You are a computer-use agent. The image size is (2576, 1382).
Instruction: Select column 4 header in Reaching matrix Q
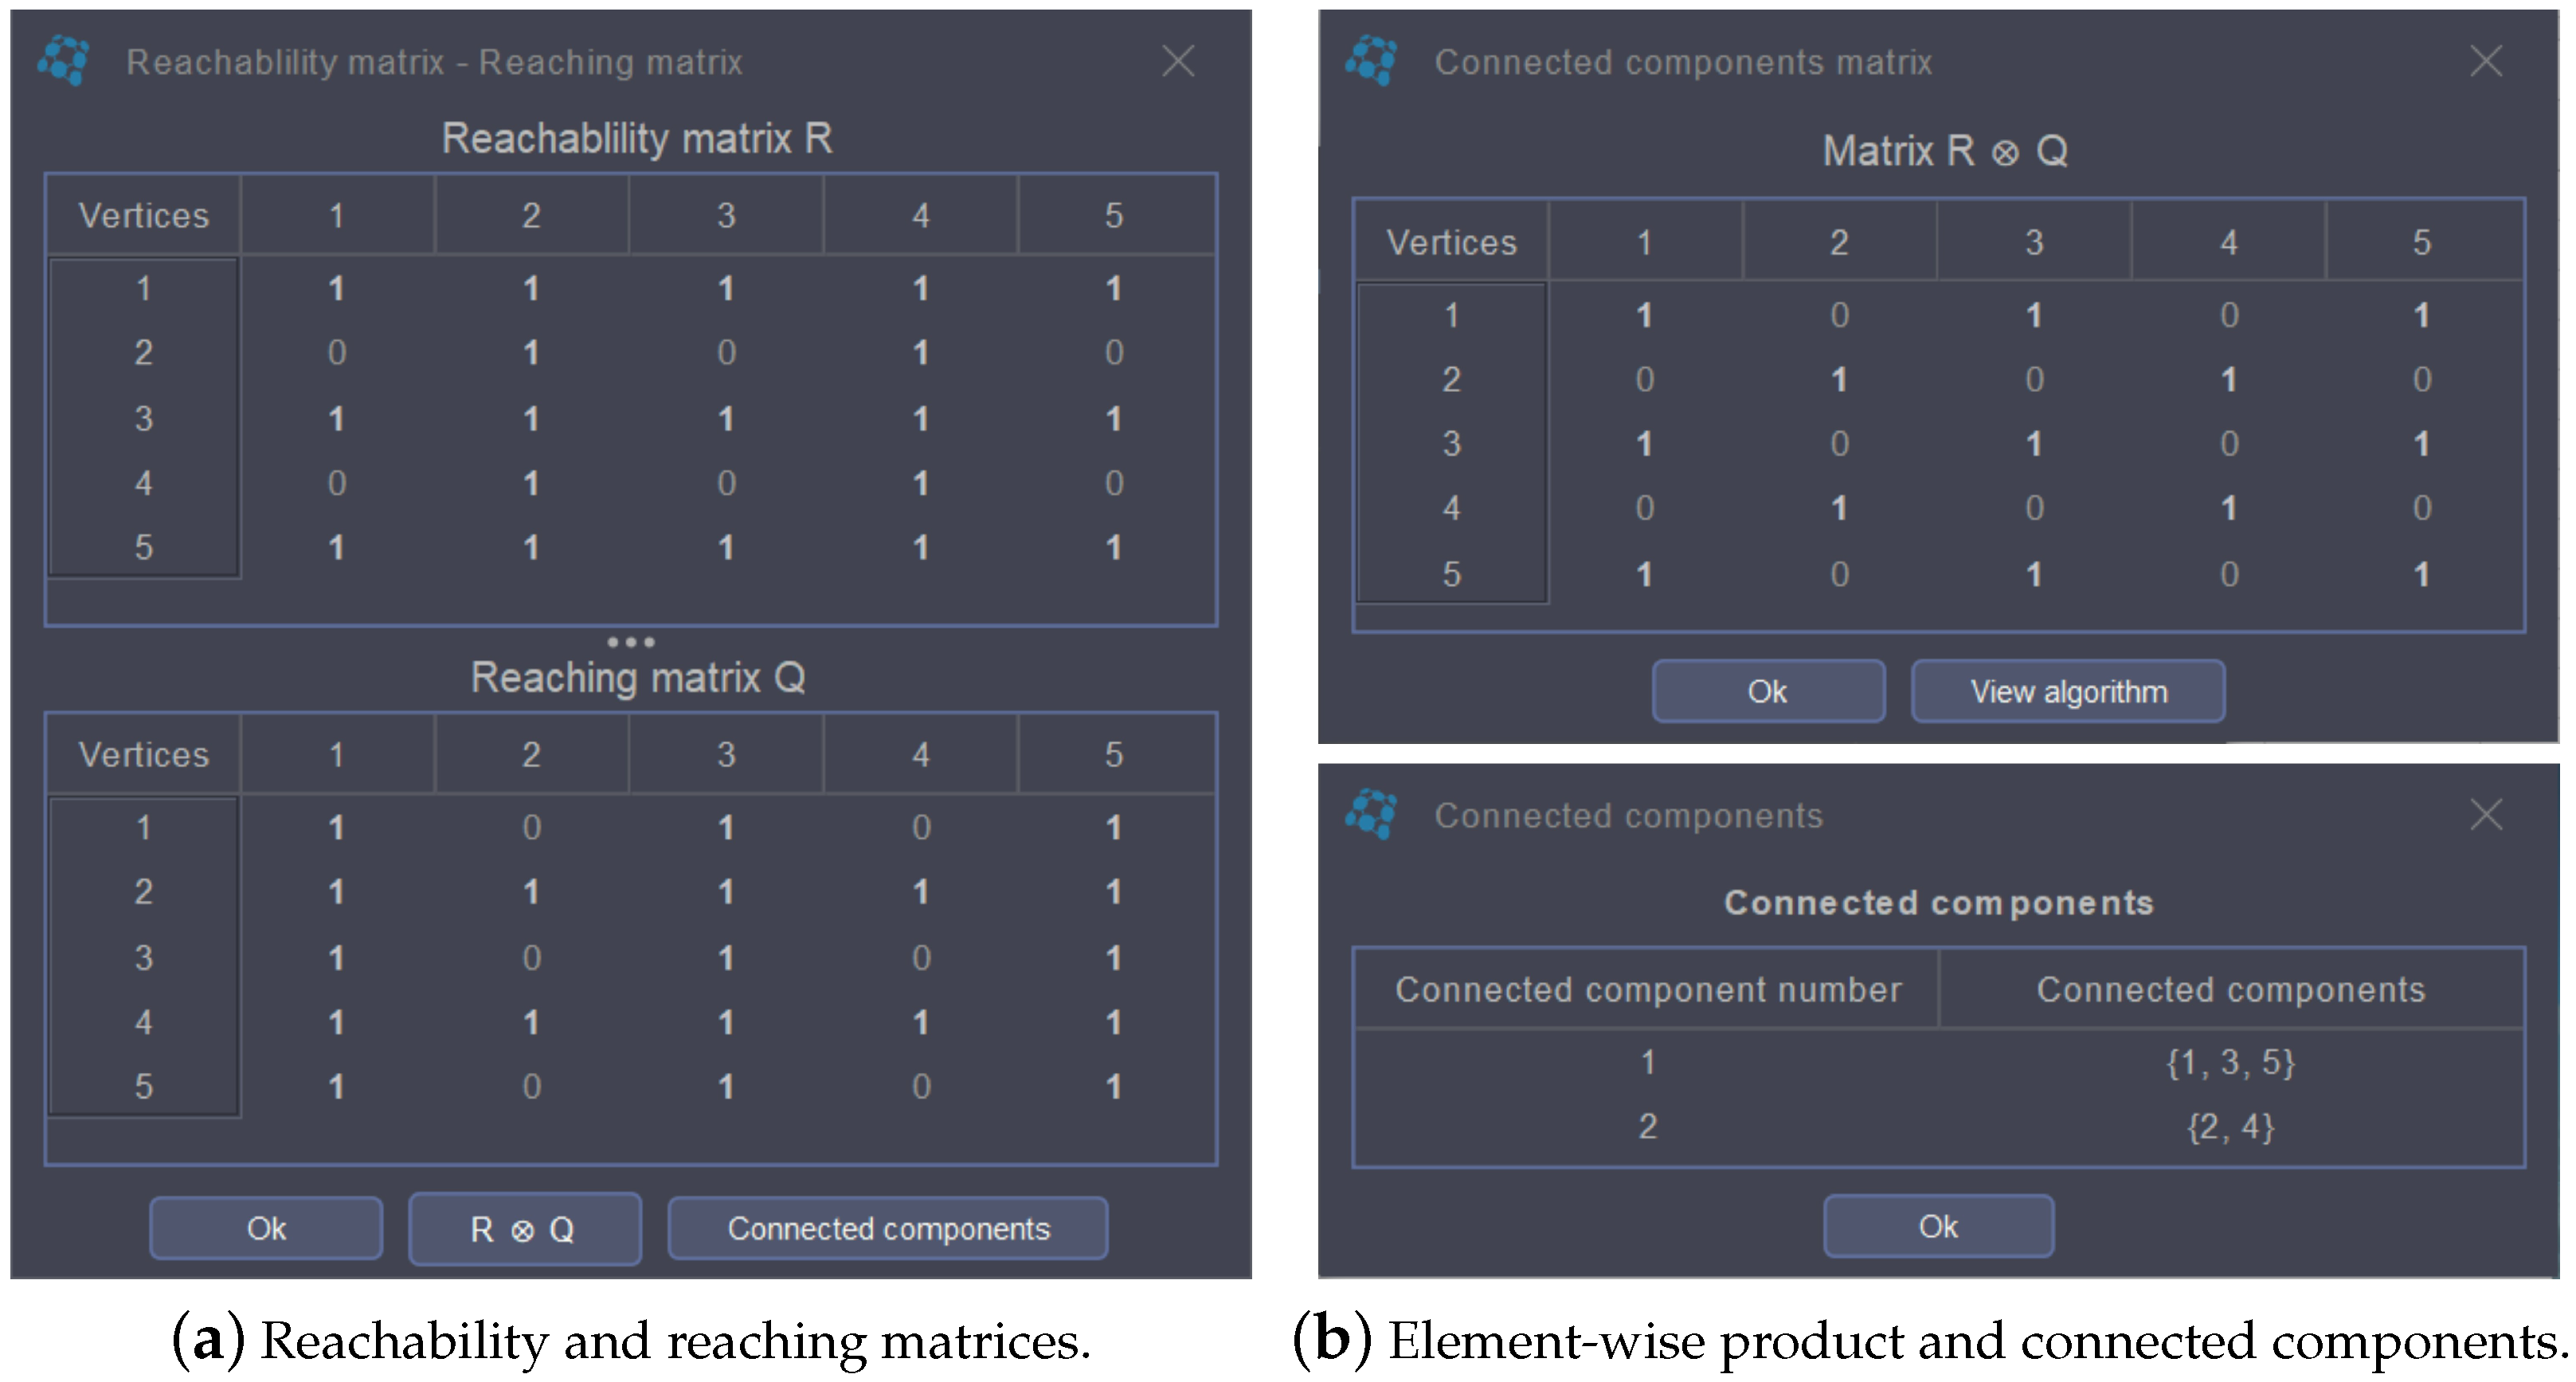[x=920, y=754]
